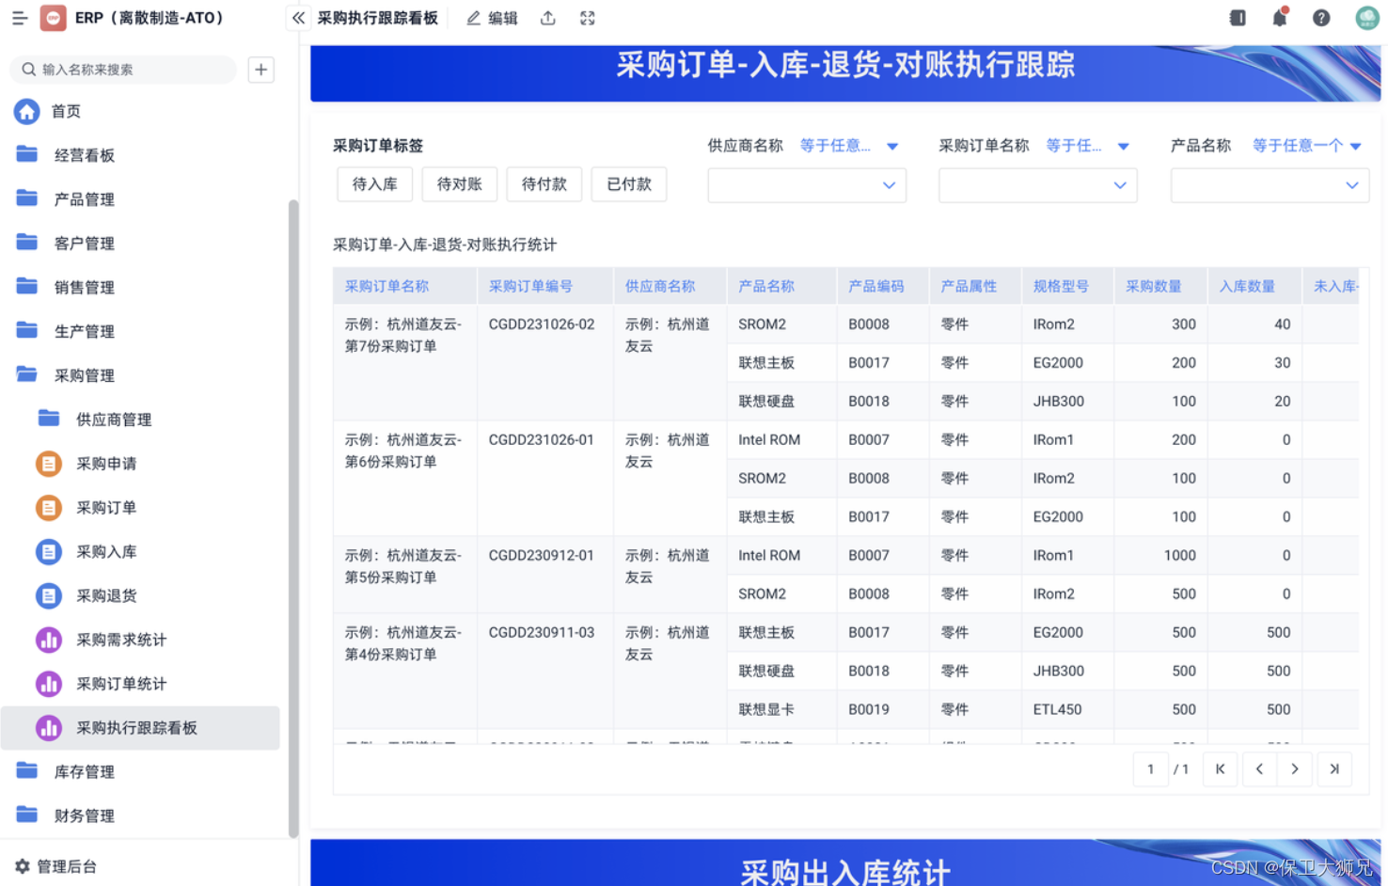The width and height of the screenshot is (1388, 886).
Task: Click 第7份采购订单 name cell
Action: (x=405, y=362)
